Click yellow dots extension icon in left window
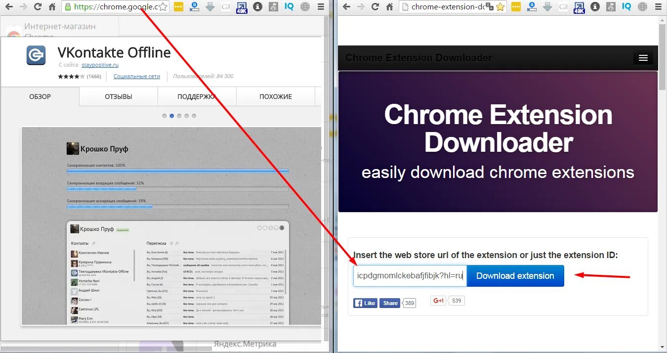 (x=178, y=7)
